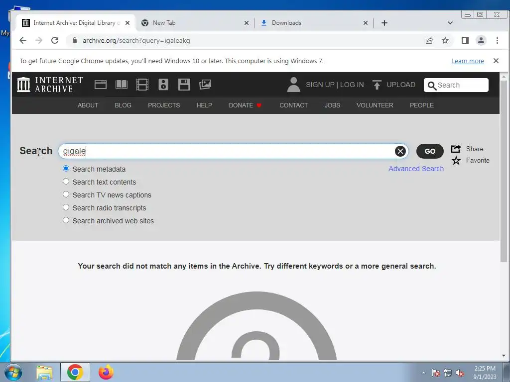
Task: Open the Audio speaker icon
Action: point(163,85)
